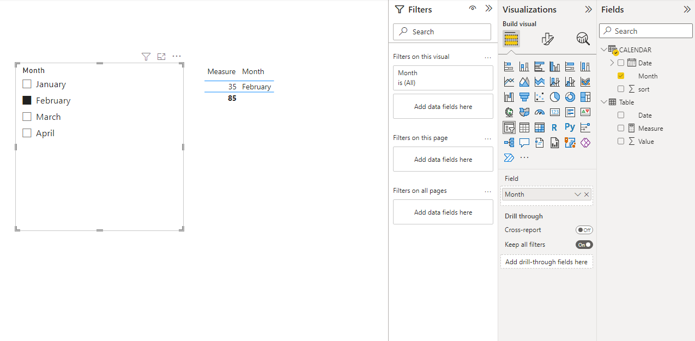The image size is (695, 341).
Task: Turn off Keep all filters toggle
Action: (584, 245)
